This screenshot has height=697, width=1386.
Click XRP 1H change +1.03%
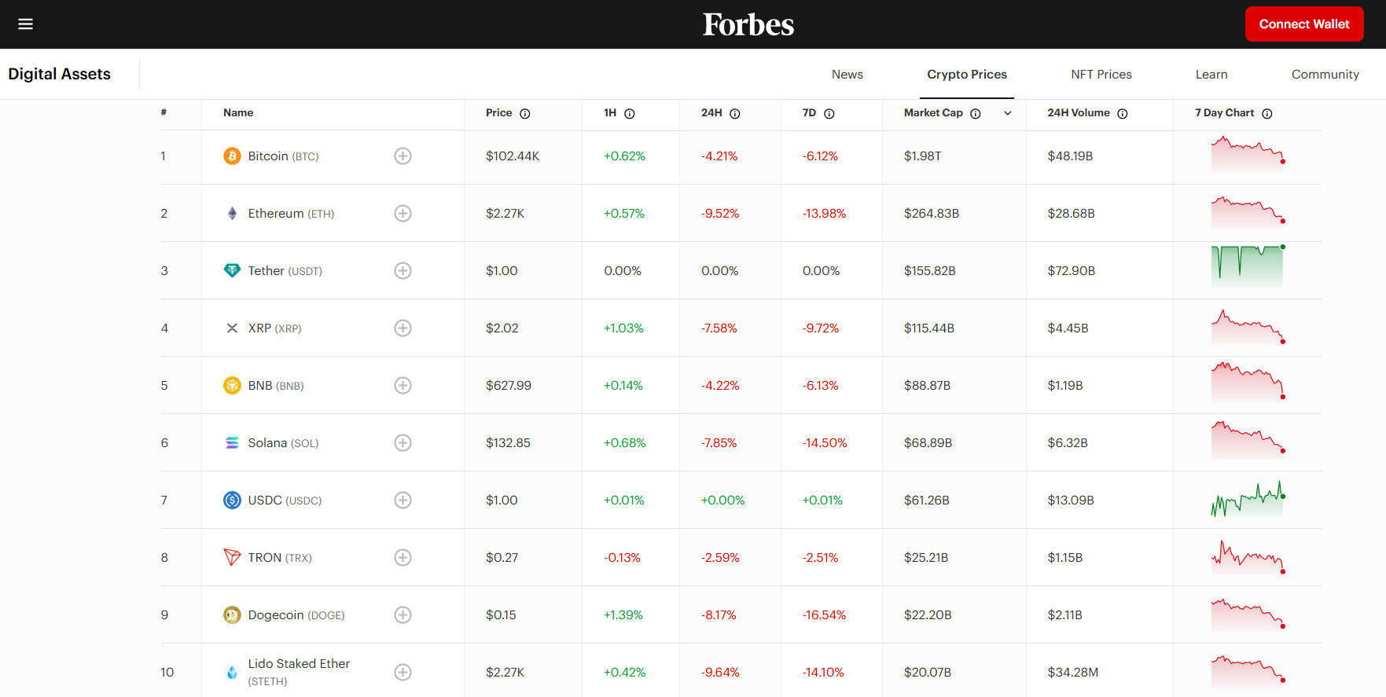[623, 328]
